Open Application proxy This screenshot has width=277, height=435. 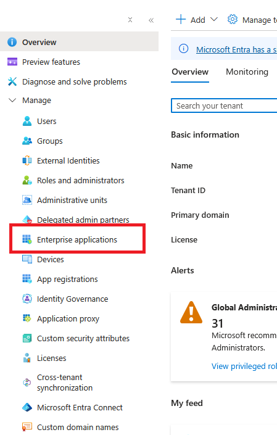68,319
